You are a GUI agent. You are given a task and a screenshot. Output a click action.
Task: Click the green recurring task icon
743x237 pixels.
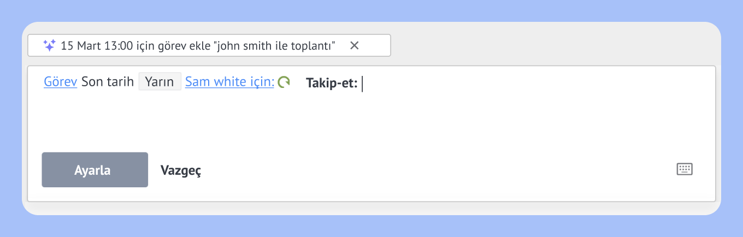(284, 82)
